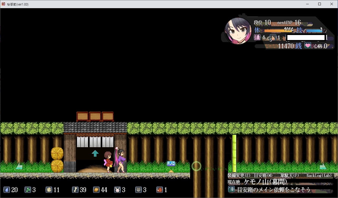Screen dimensions: 338x198
Task: Click the beige fluff item icon showing 11
Action: 49,190
